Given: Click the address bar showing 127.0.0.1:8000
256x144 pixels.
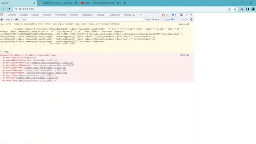Looking at the screenshot, I should 120,9.
